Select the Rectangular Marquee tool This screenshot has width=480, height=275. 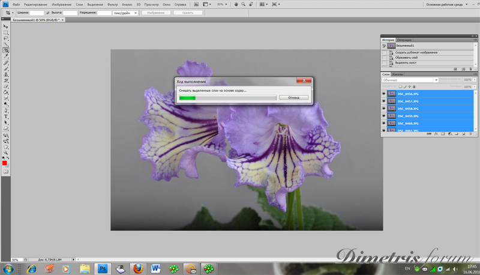pos(6,32)
